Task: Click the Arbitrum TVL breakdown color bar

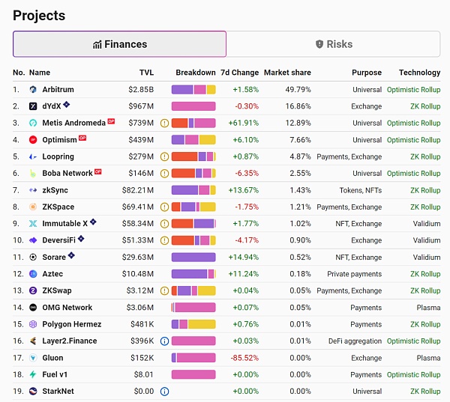Action: pos(193,90)
